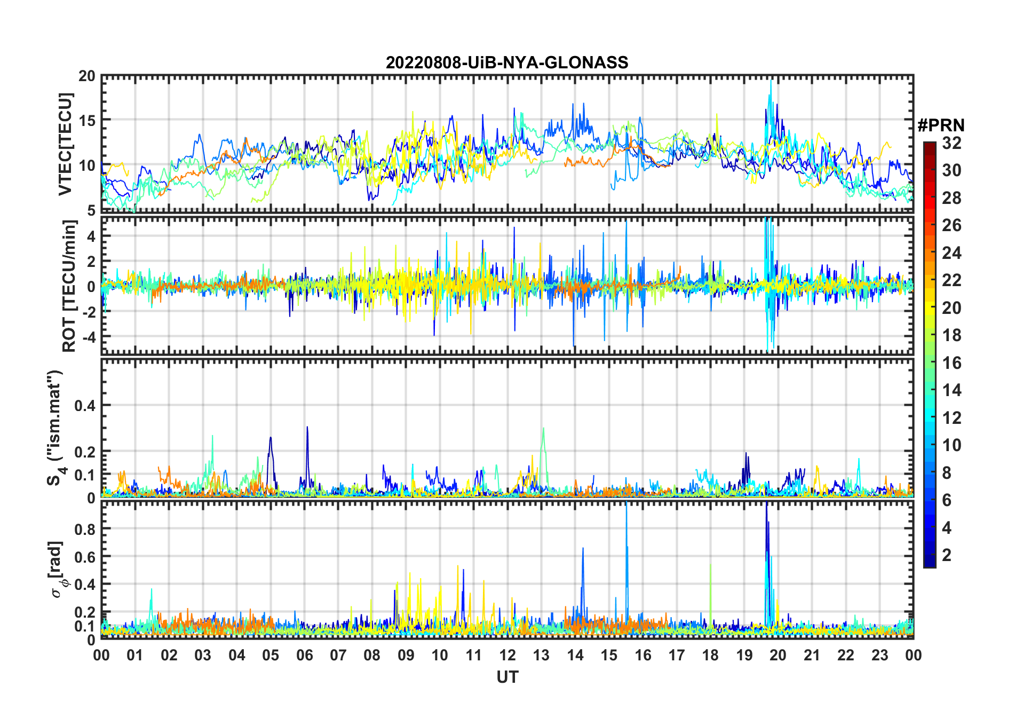Select the colorbar tick label "26"
The image size is (1015, 710).
951,225
